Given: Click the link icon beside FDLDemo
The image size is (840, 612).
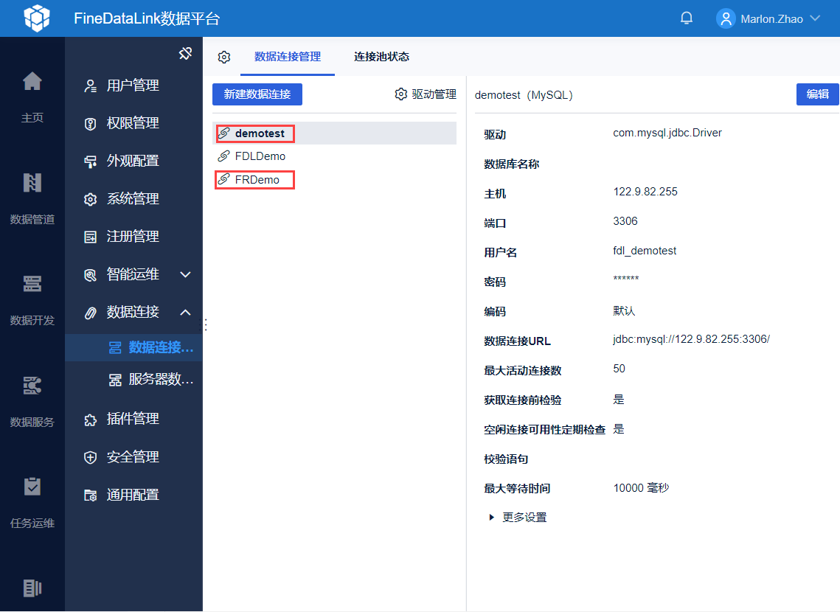Looking at the screenshot, I should pos(223,156).
